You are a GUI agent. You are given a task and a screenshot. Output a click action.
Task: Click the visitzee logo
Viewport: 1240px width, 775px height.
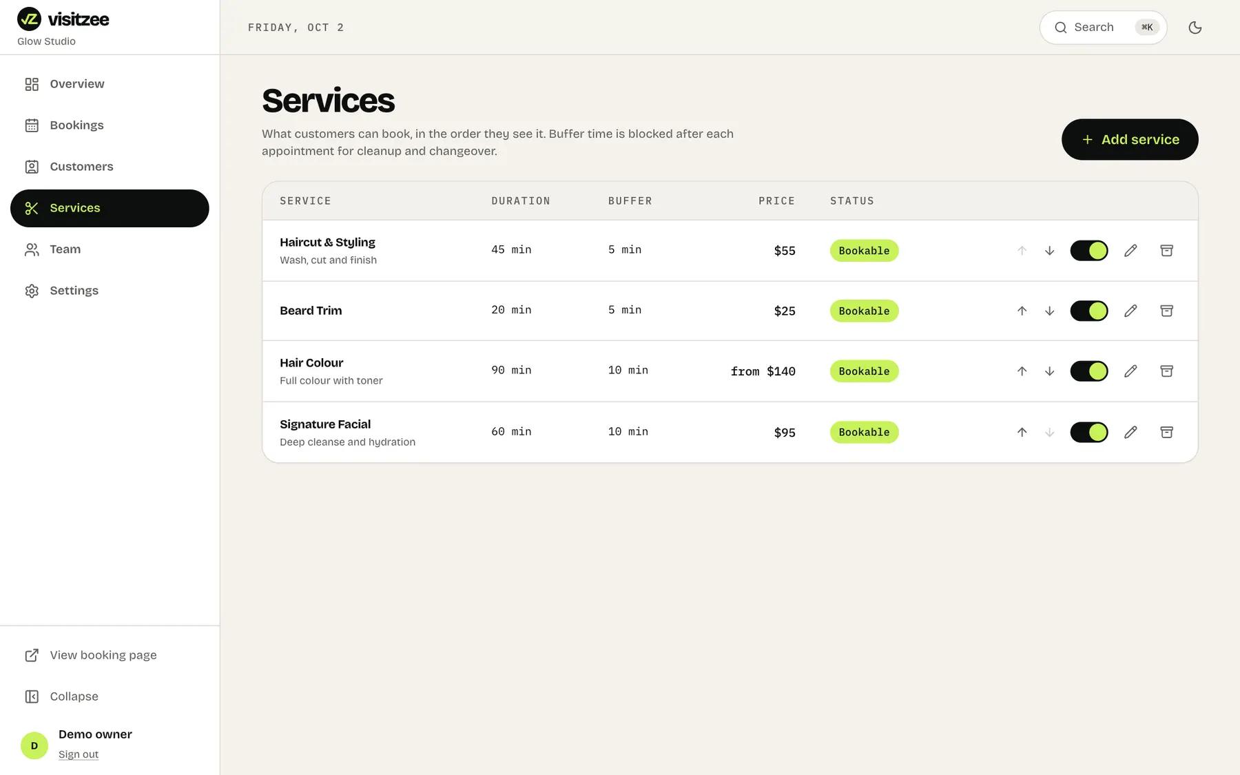tap(63, 19)
